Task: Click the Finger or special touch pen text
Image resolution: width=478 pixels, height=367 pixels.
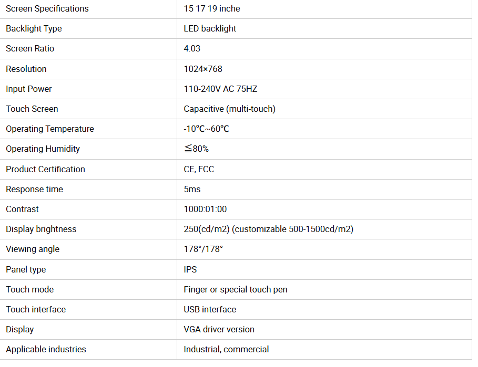Action: click(235, 289)
